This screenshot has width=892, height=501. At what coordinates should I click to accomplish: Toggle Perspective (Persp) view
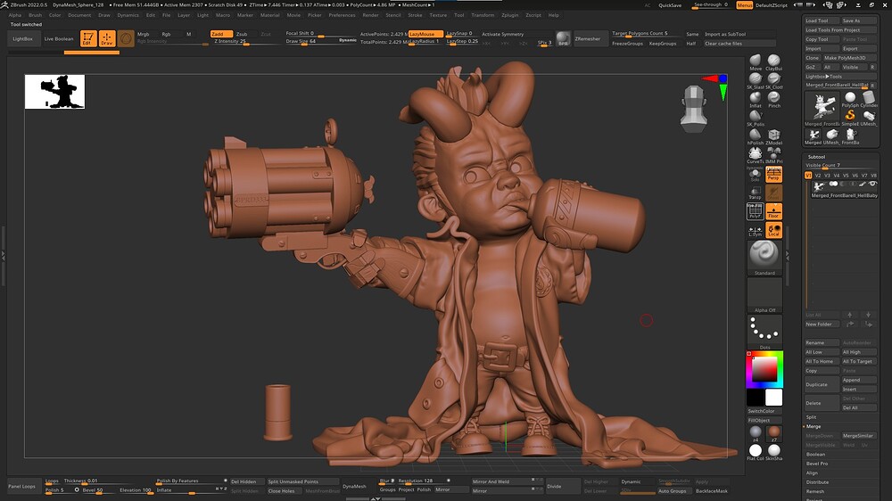pos(773,175)
